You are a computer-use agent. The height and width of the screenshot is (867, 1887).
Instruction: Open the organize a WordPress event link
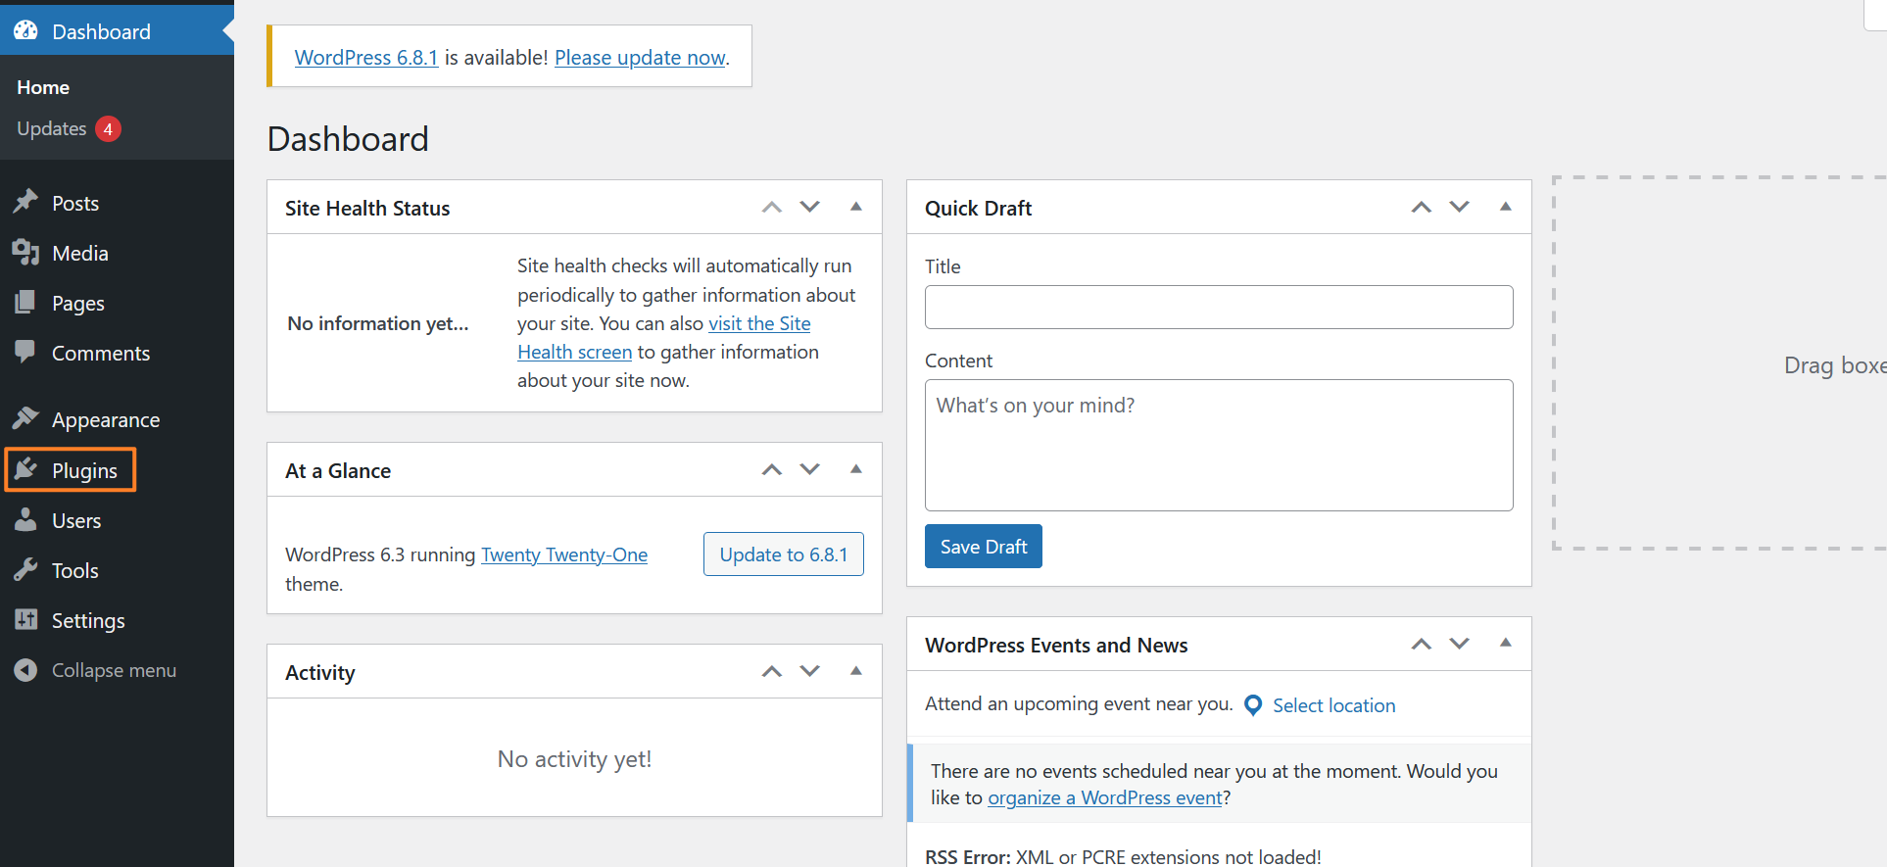coord(1105,797)
